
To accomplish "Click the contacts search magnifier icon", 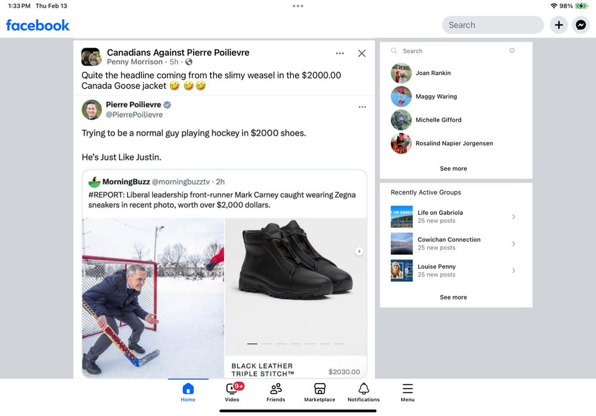I will tap(394, 51).
